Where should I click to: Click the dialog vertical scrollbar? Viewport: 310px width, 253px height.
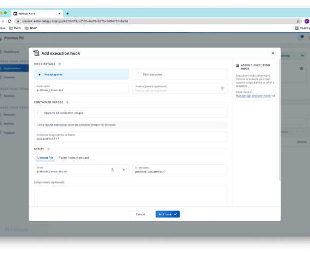[280, 120]
